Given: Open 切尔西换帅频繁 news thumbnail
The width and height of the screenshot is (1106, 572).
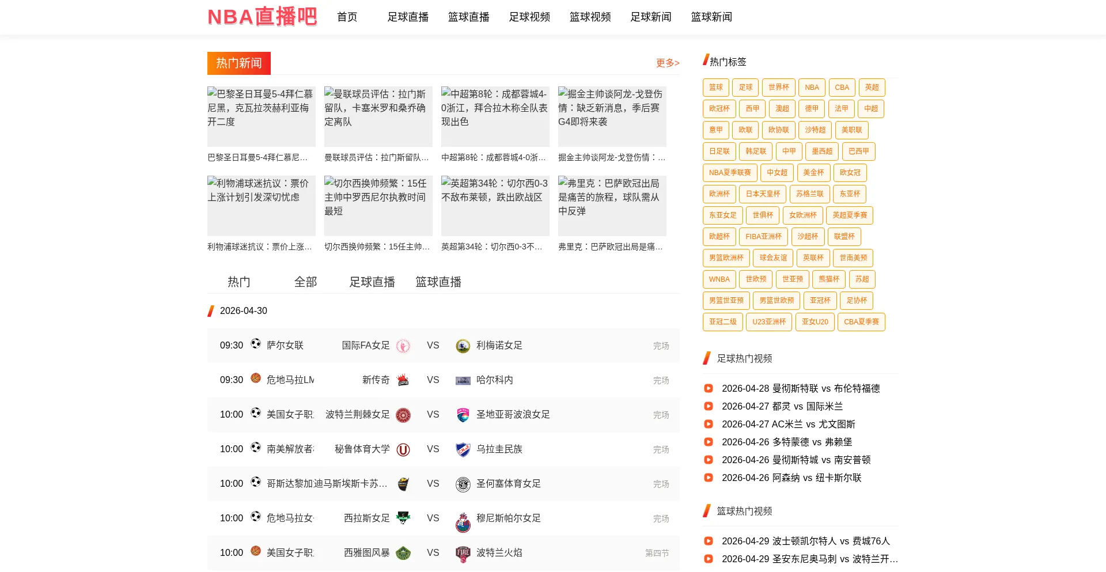Looking at the screenshot, I should click(x=378, y=206).
